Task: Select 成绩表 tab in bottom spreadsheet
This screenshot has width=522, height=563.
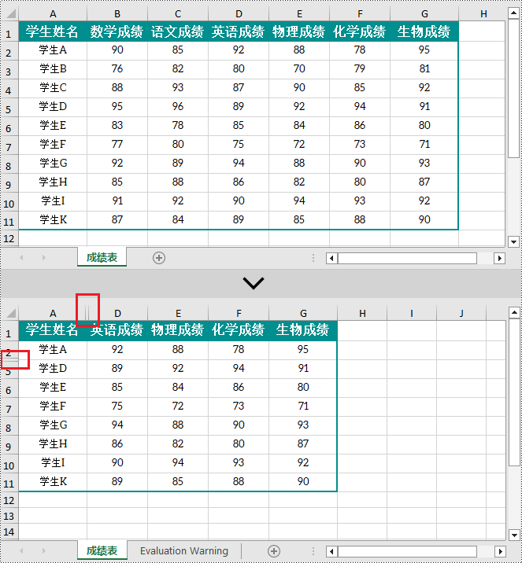Action: coord(102,550)
